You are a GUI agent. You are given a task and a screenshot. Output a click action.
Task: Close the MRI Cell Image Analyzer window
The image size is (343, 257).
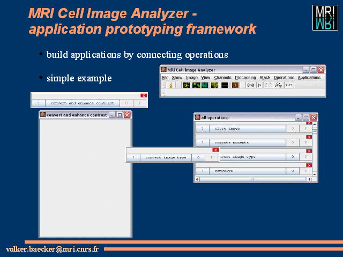[321, 70]
